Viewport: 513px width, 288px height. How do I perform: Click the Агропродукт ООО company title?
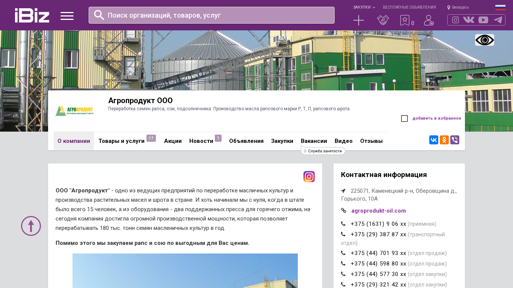click(140, 100)
